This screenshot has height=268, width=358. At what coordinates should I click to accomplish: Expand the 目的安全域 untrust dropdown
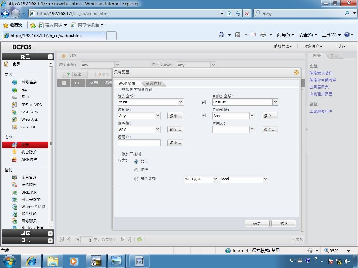click(x=275, y=102)
